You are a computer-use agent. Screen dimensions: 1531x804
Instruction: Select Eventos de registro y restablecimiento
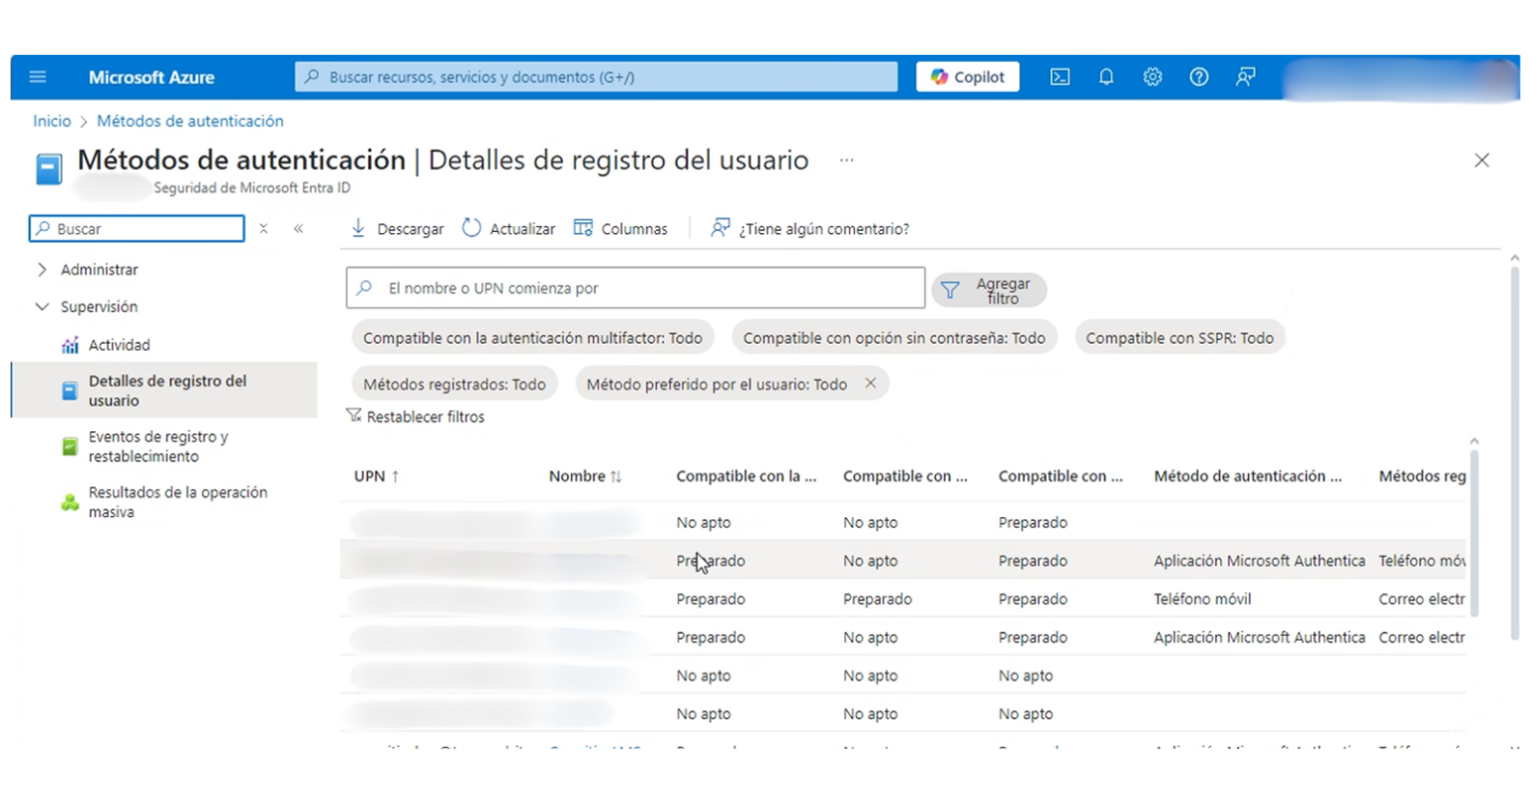click(166, 446)
